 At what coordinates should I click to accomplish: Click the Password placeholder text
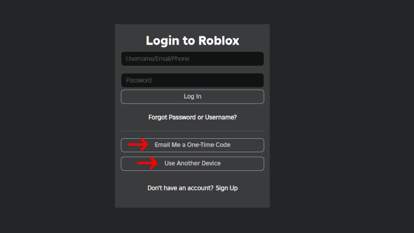tap(139, 80)
